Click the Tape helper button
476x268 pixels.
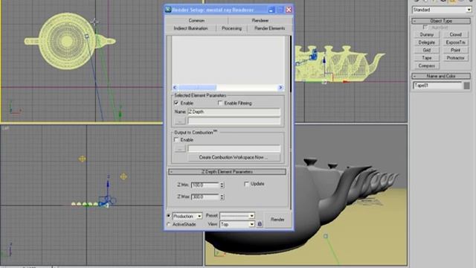426,58
